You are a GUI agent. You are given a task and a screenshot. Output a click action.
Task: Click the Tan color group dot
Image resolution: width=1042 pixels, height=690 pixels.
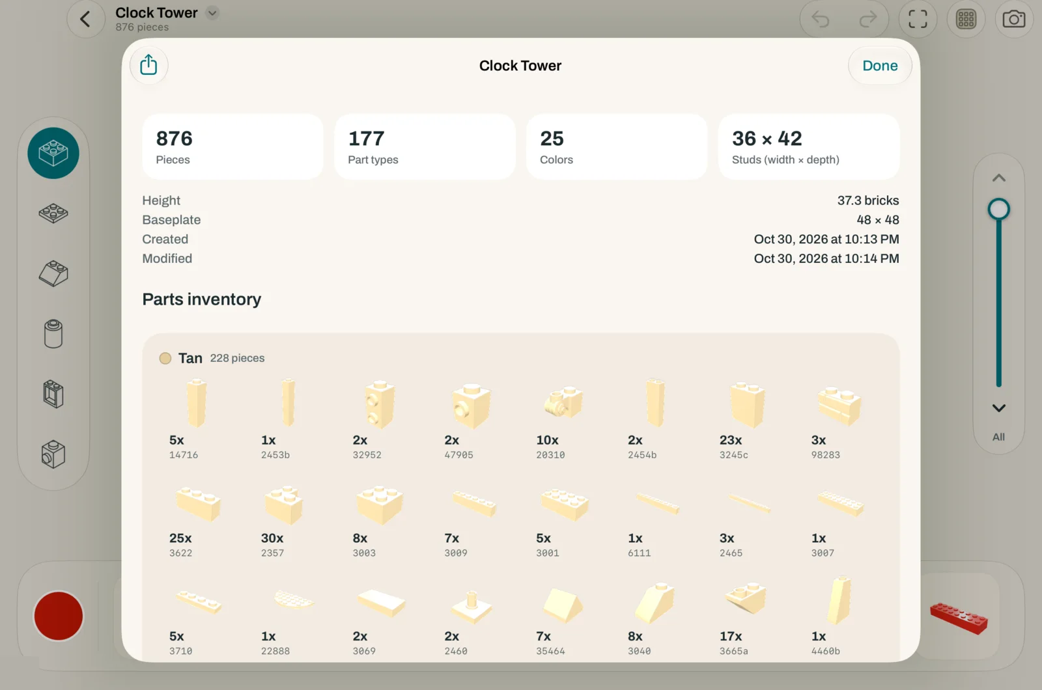pyautogui.click(x=165, y=358)
